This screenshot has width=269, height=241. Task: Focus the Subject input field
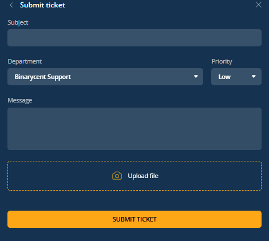click(134, 38)
